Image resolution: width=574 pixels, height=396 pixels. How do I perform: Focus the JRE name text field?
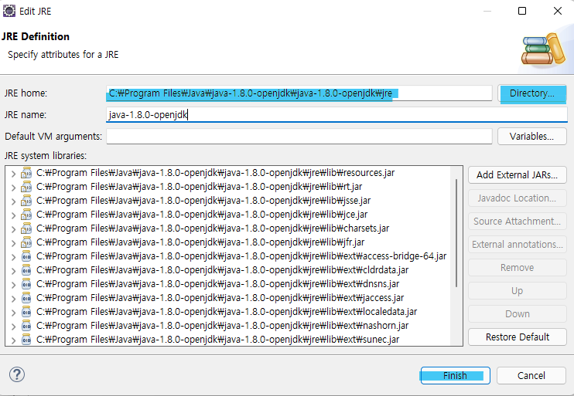(x=337, y=115)
